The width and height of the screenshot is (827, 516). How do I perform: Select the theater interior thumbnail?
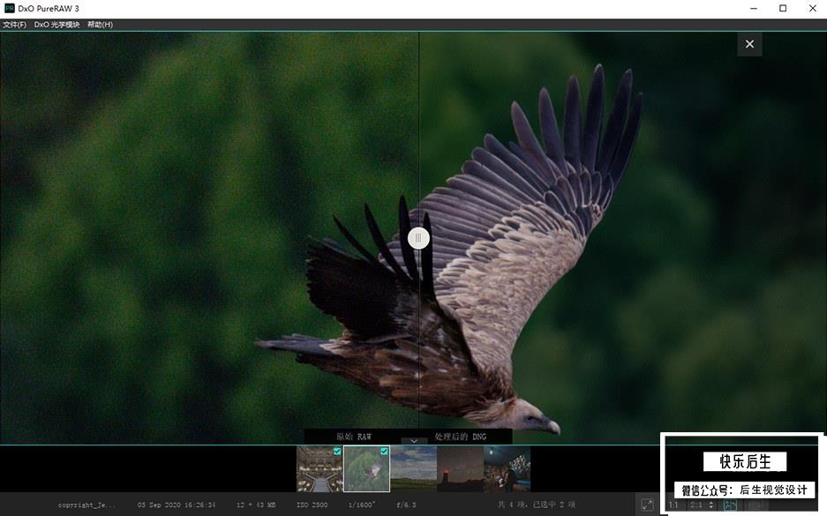(320, 468)
